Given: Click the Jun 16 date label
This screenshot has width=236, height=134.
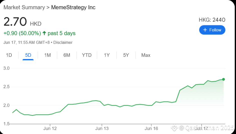Looking at the screenshot, I should pyautogui.click(x=151, y=128).
